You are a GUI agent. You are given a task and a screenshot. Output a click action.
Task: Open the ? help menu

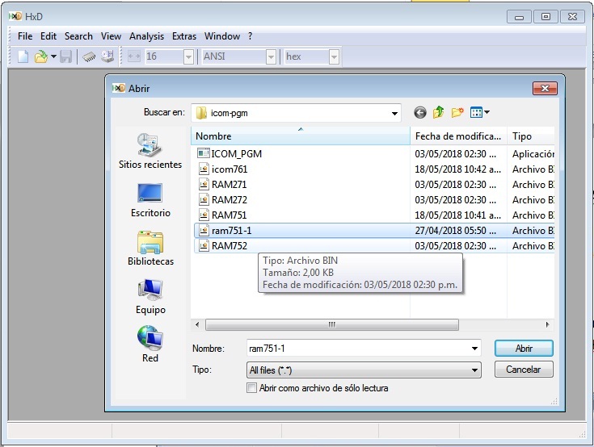pos(250,36)
